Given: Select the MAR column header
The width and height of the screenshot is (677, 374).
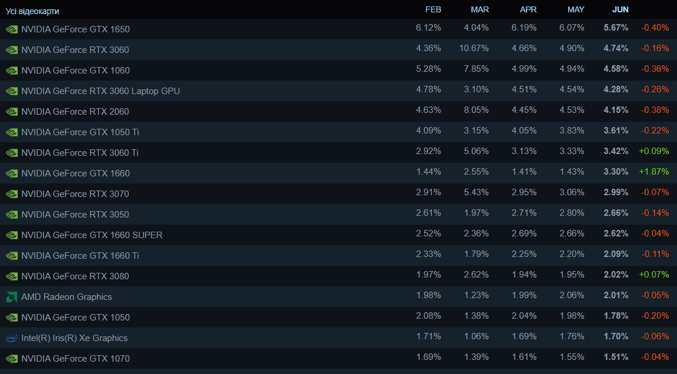Looking at the screenshot, I should 480,9.
